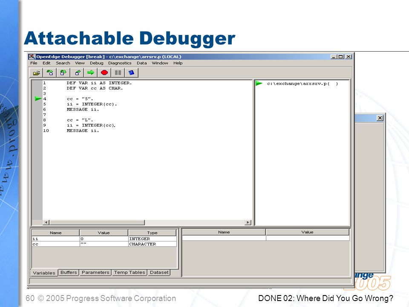Continue execution with green arrow icon
409x307 pixels.
(90, 72)
